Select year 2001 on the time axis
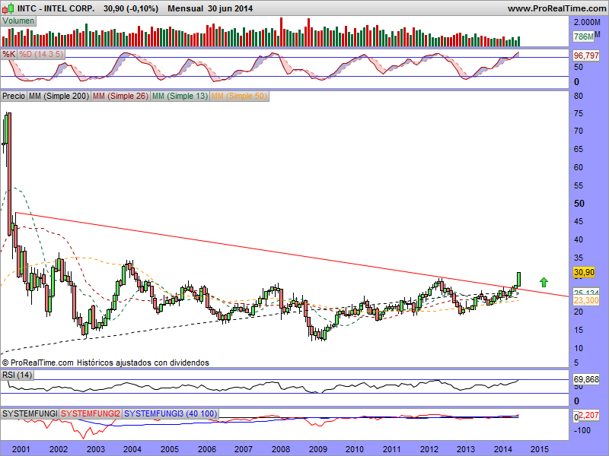 (21, 449)
